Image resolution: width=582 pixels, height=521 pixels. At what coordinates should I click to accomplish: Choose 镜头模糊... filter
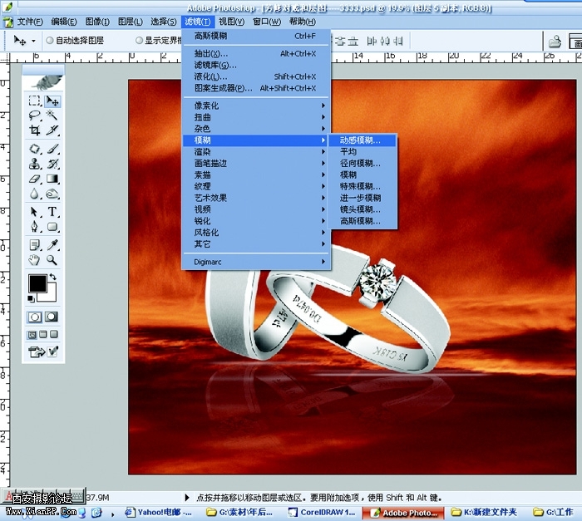coord(363,209)
